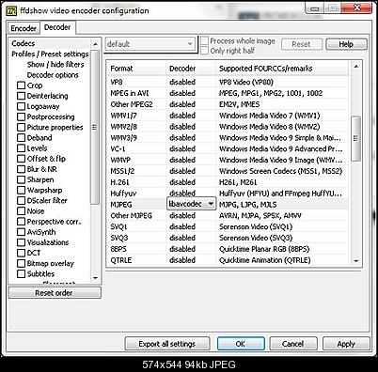Check the Picture properties box

pos(22,127)
